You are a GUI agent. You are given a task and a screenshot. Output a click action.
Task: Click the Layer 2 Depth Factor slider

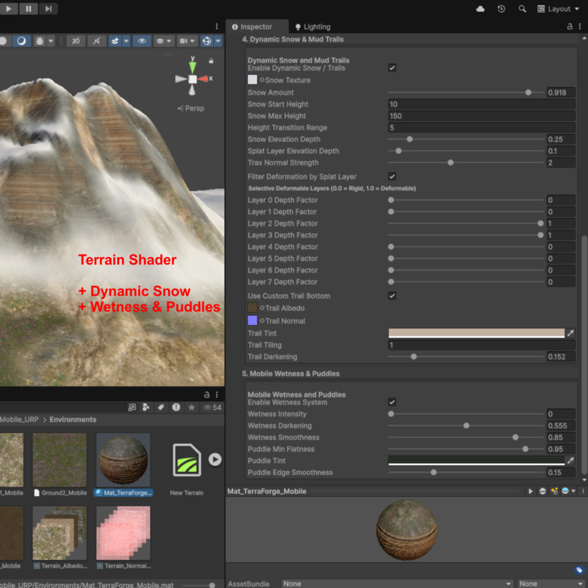click(x=465, y=223)
